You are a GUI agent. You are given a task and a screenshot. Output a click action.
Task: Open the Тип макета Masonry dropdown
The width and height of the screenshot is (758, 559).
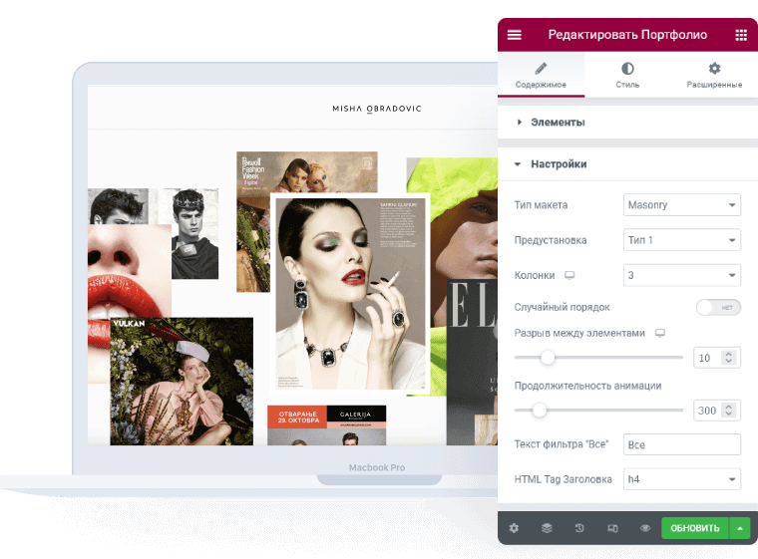[x=681, y=205]
